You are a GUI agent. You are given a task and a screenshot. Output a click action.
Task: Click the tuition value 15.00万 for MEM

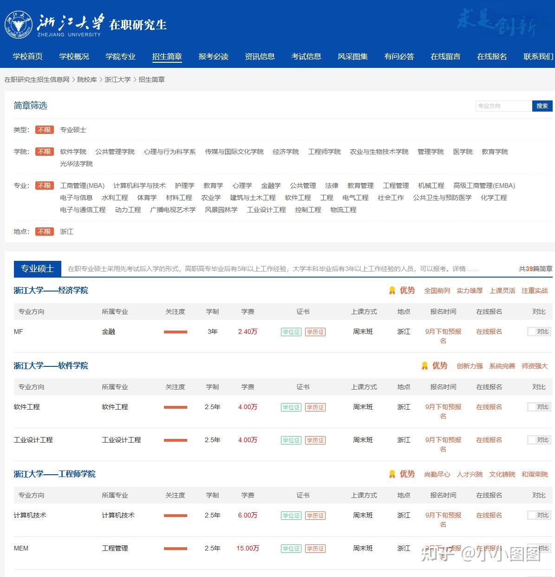248,548
